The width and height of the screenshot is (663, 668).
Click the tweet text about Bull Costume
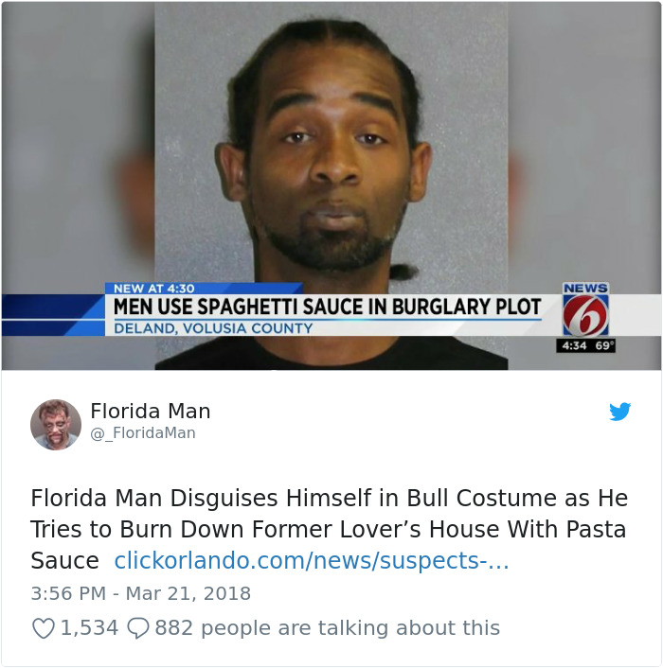click(329, 529)
